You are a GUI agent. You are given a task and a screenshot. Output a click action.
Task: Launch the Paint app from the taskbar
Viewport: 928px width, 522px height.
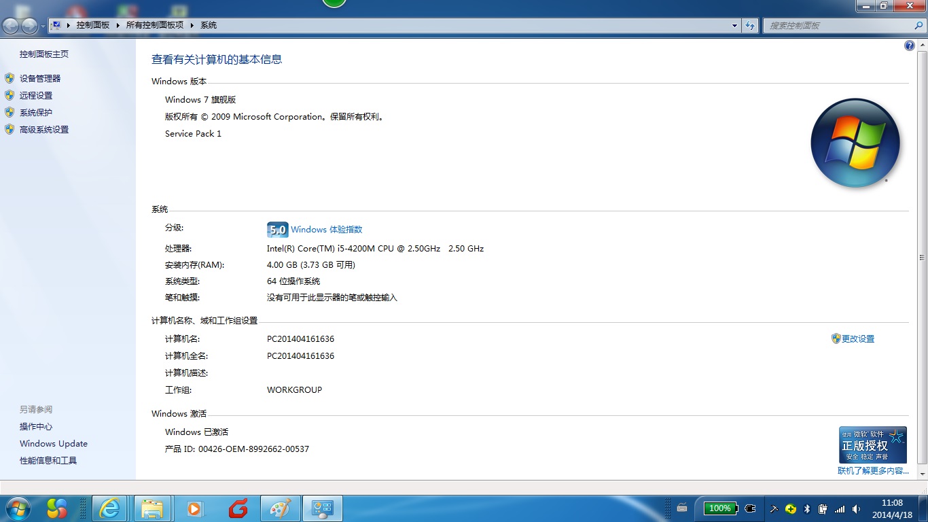point(280,508)
